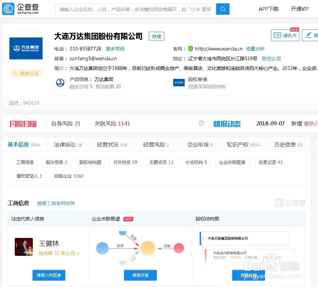
Task: Click 查看人物图谱 button
Action: tap(49, 275)
